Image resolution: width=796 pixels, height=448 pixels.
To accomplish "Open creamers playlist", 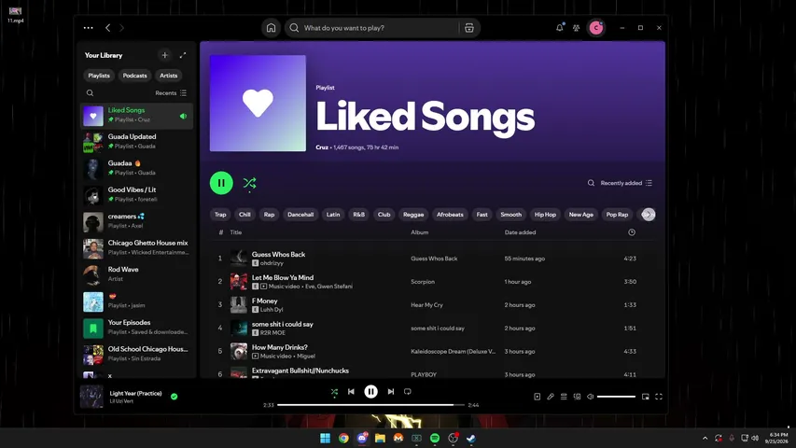I will coord(136,221).
